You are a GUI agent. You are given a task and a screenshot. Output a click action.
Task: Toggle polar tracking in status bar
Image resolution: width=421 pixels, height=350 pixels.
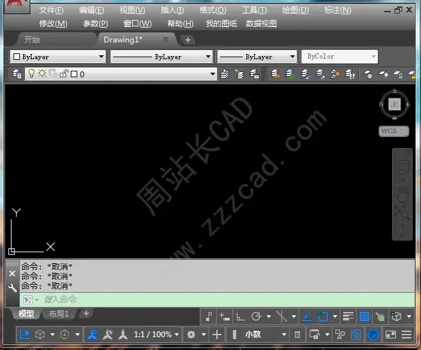point(256,317)
